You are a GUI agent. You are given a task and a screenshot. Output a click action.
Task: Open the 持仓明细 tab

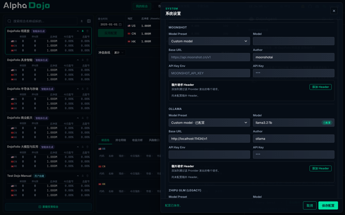point(121,140)
